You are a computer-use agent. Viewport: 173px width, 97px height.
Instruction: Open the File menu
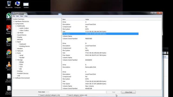click(x=14, y=16)
